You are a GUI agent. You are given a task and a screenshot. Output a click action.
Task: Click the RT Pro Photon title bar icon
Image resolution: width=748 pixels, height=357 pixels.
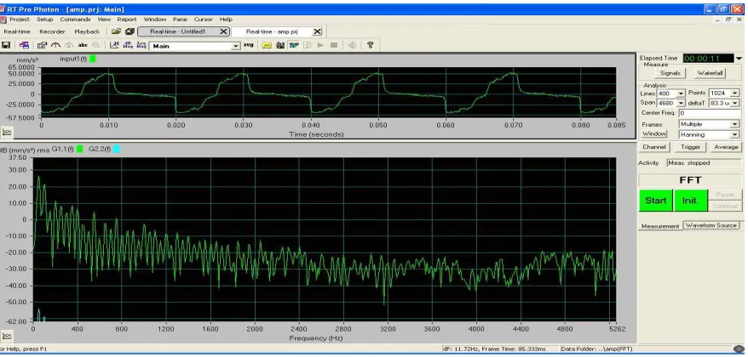click(x=3, y=9)
